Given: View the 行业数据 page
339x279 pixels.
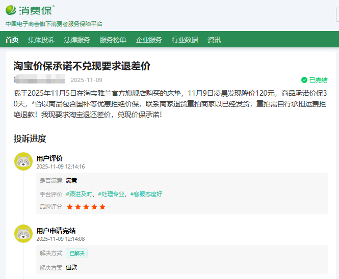Looking at the screenshot, I should coord(185,40).
